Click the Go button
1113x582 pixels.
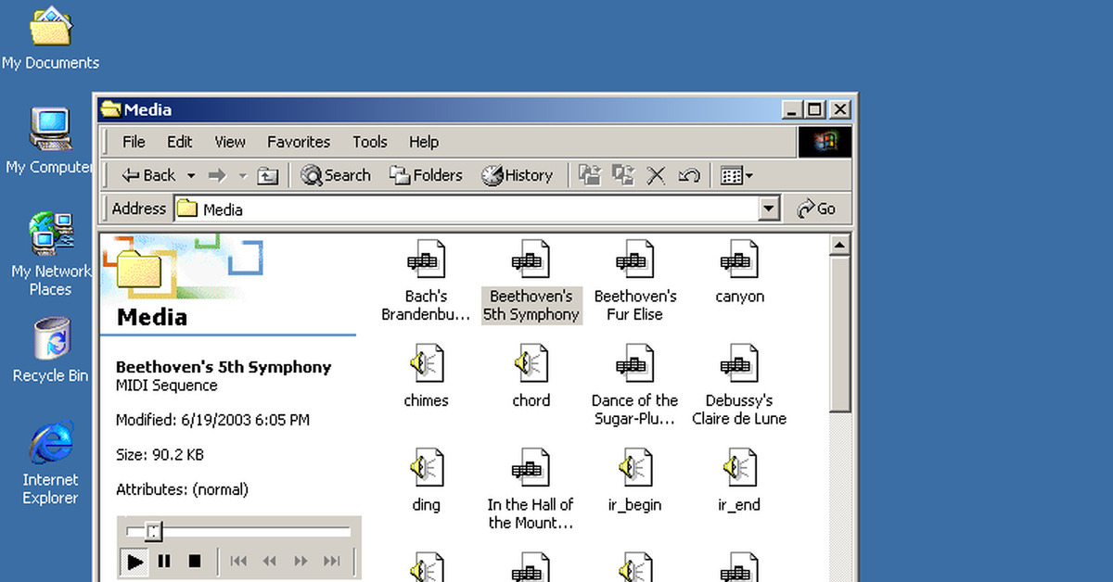[x=817, y=209]
